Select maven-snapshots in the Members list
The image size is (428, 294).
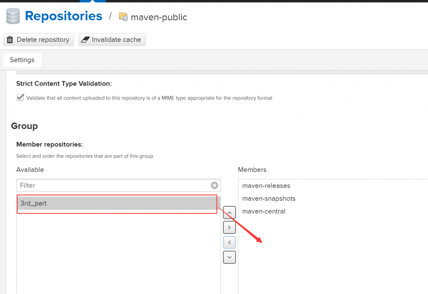[x=269, y=198]
